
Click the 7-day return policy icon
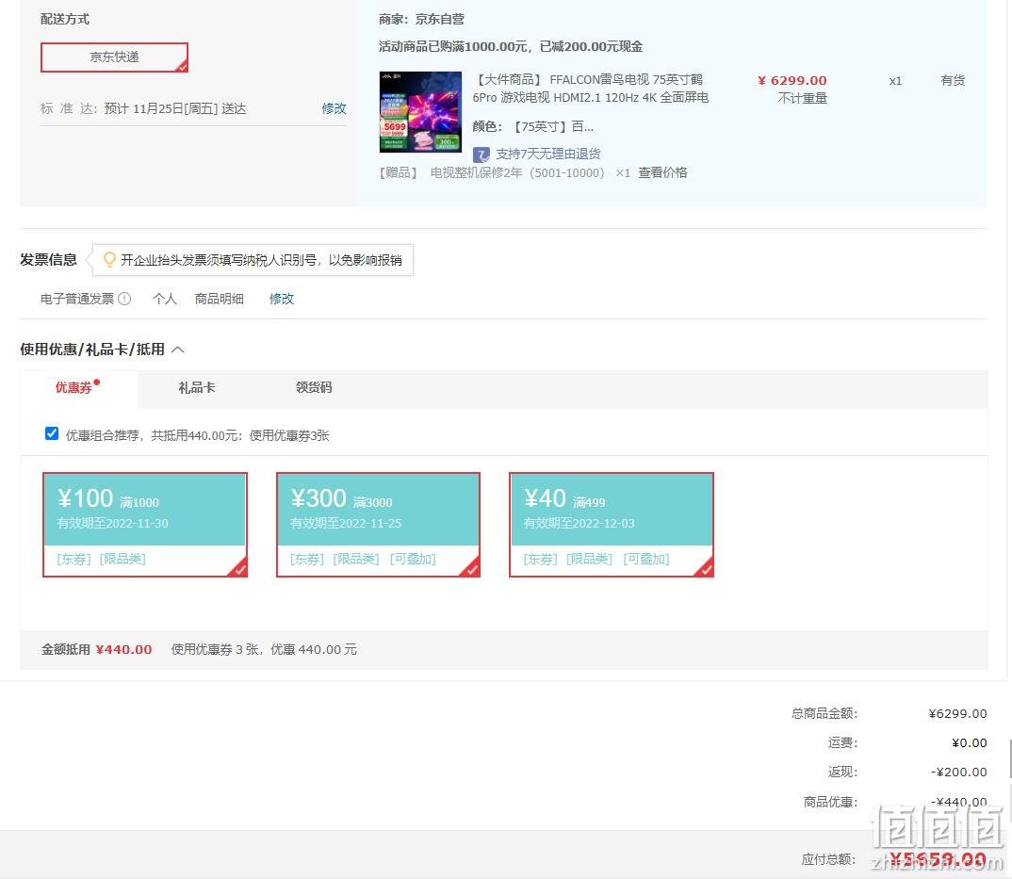click(481, 155)
